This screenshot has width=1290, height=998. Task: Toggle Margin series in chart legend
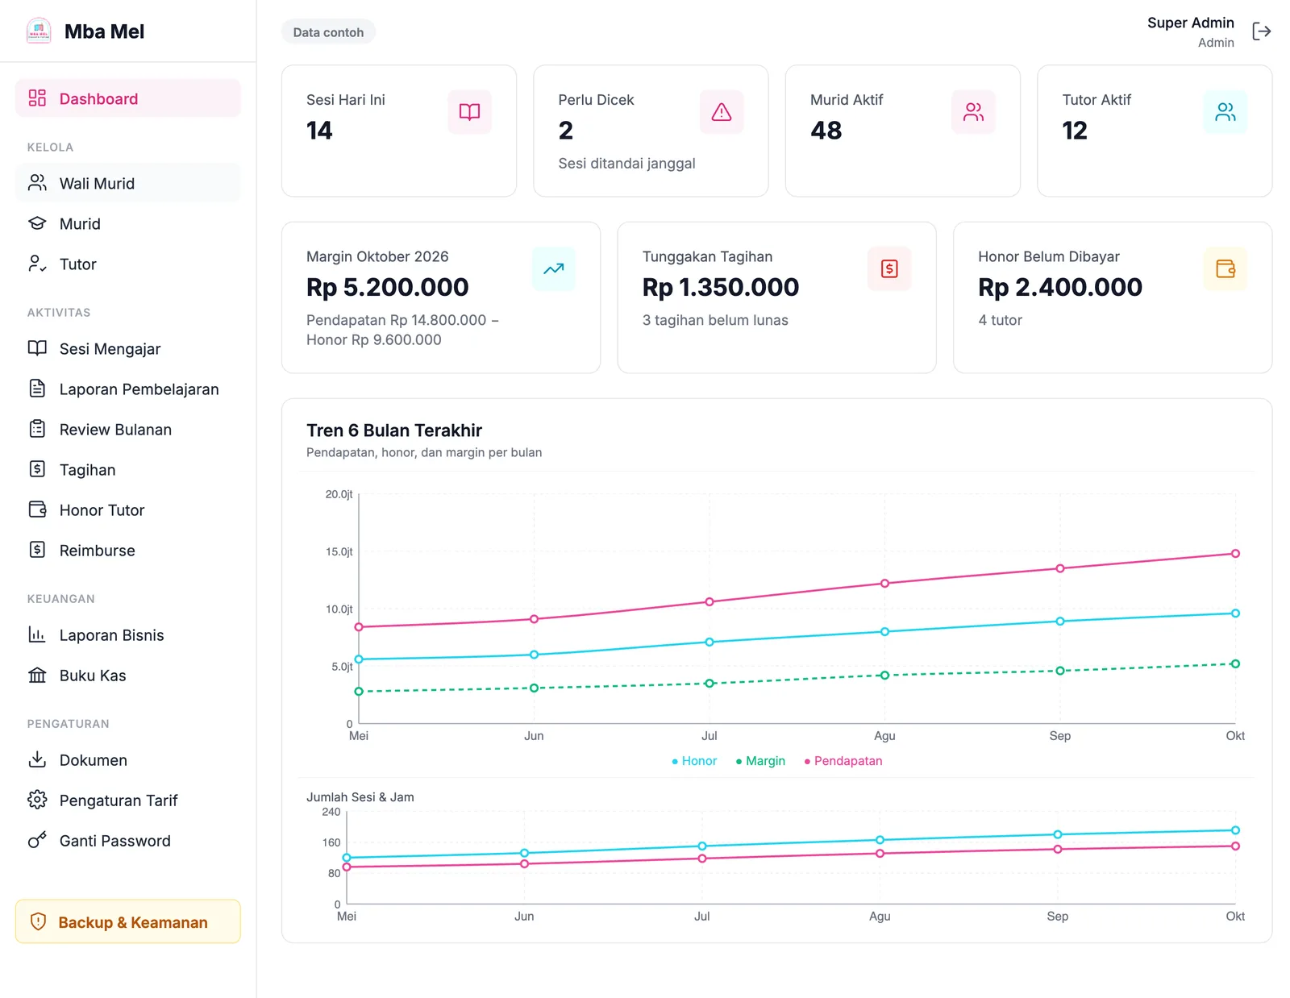(760, 761)
